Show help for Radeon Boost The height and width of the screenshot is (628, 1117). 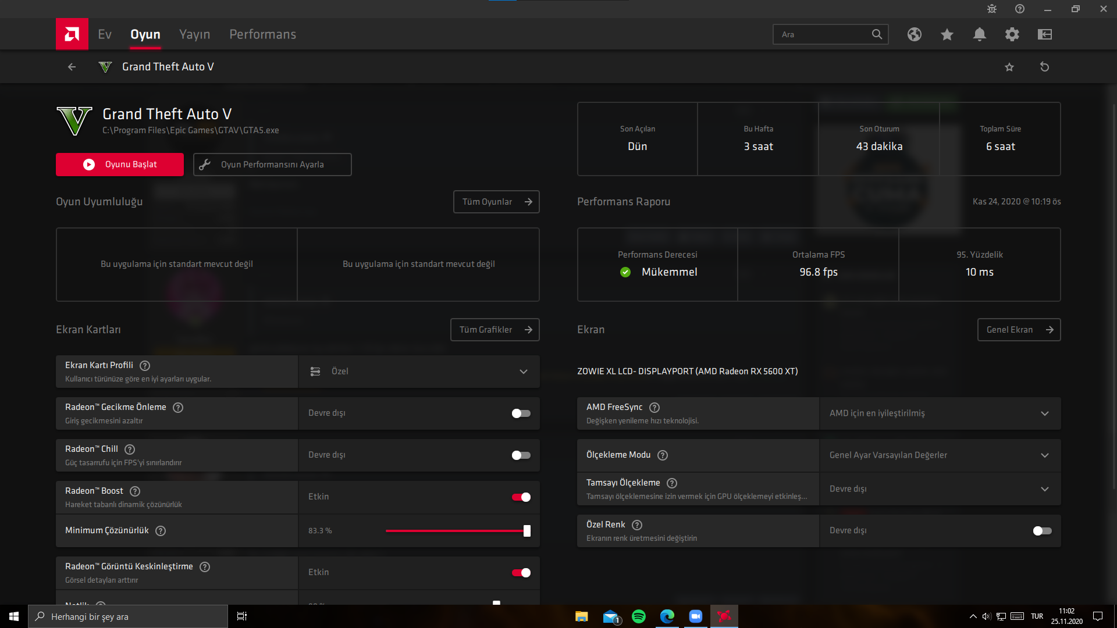(135, 491)
